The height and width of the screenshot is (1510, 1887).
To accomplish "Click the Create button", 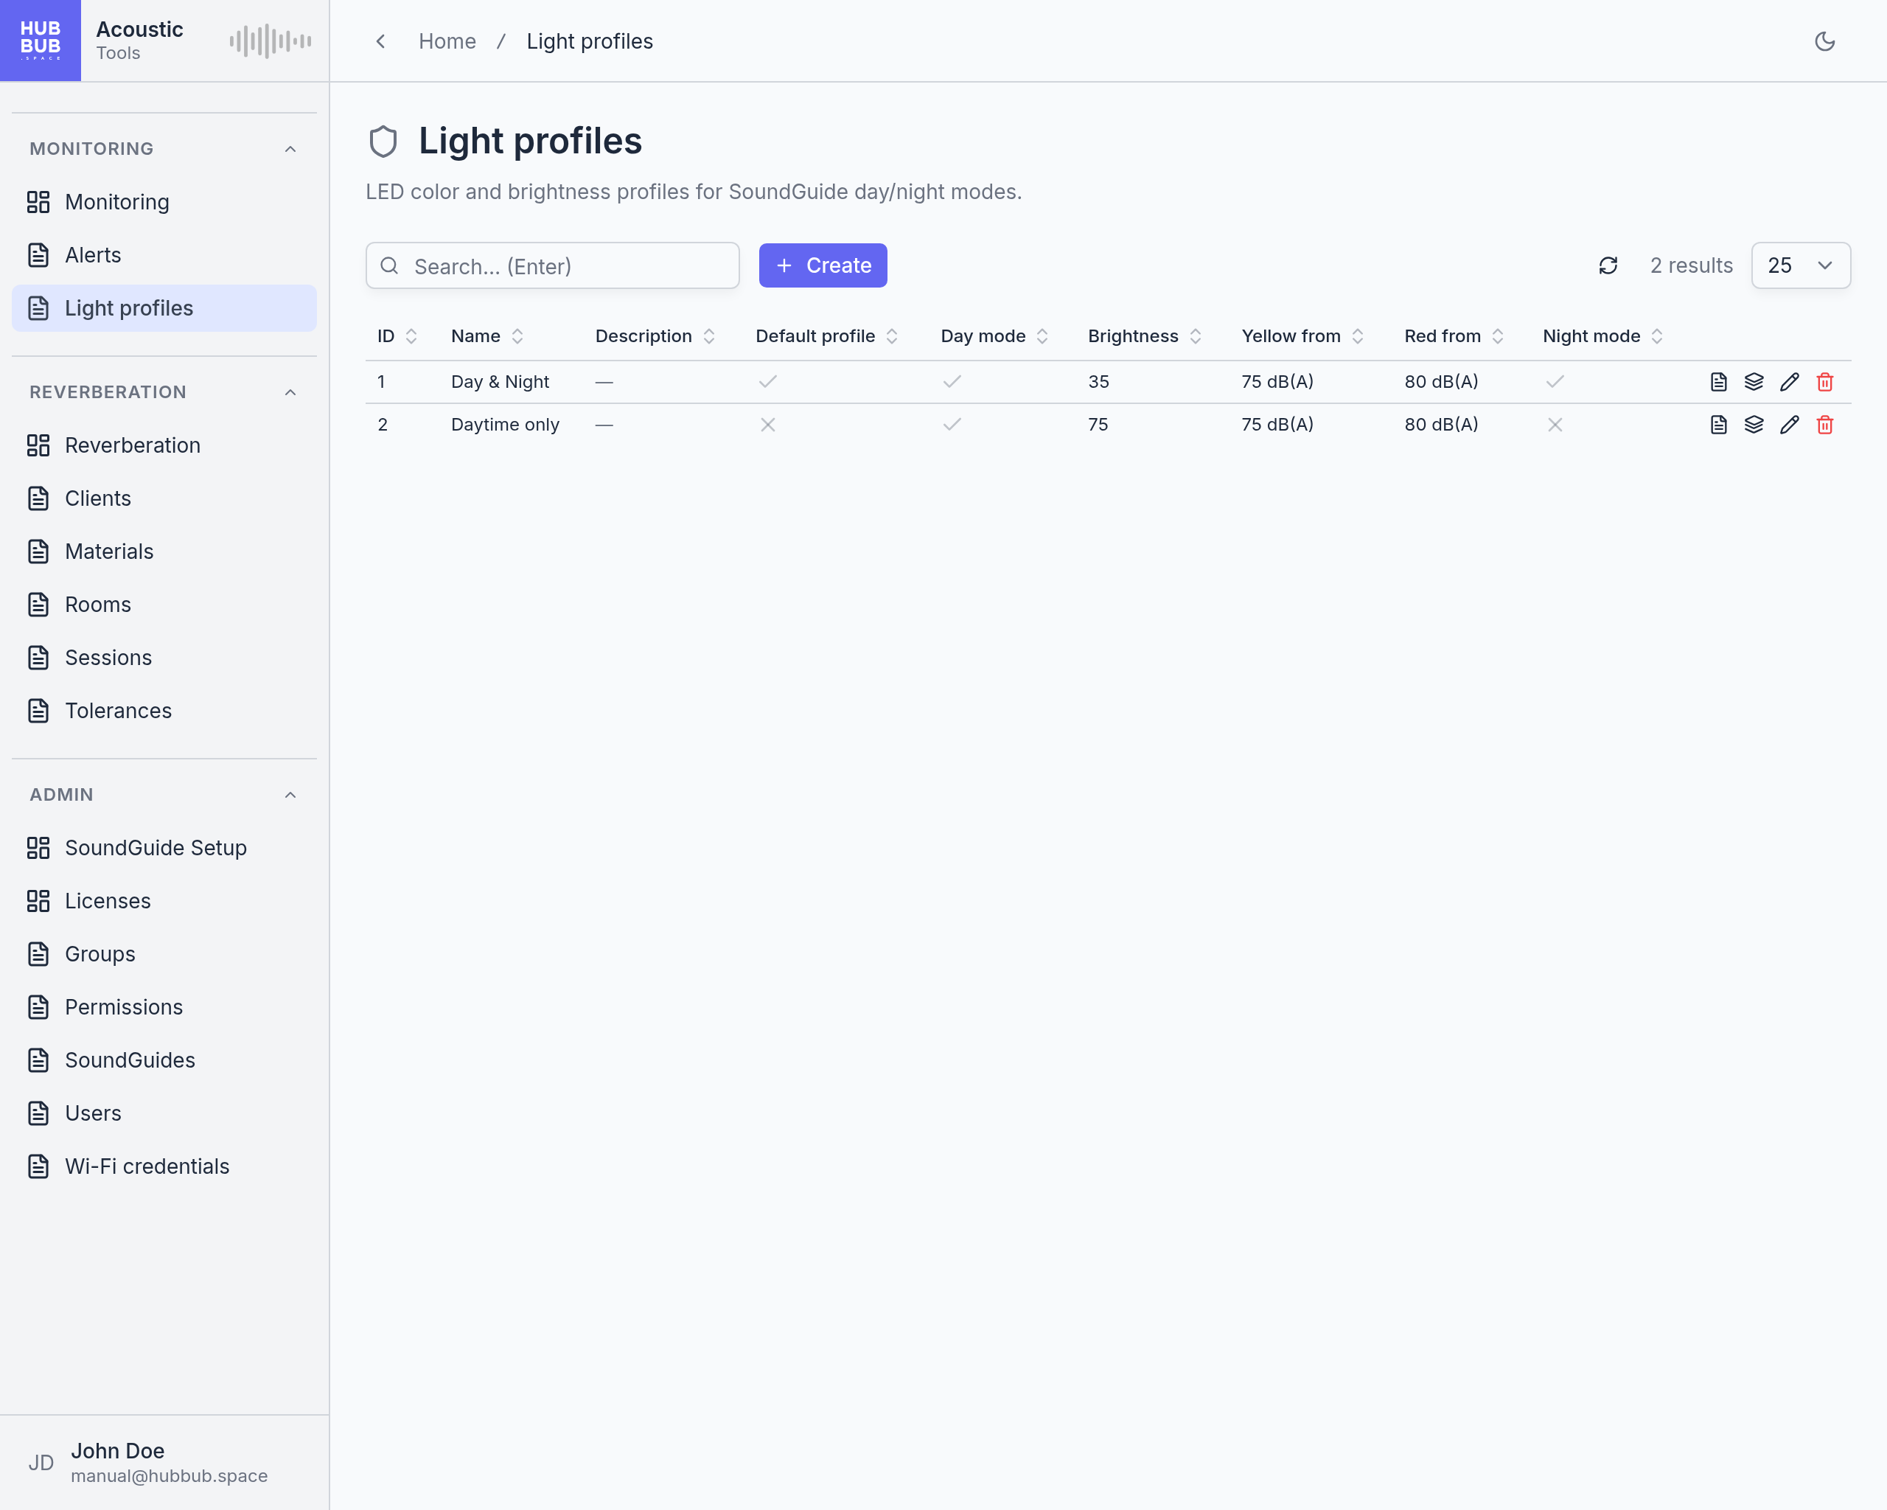I will pyautogui.click(x=823, y=265).
